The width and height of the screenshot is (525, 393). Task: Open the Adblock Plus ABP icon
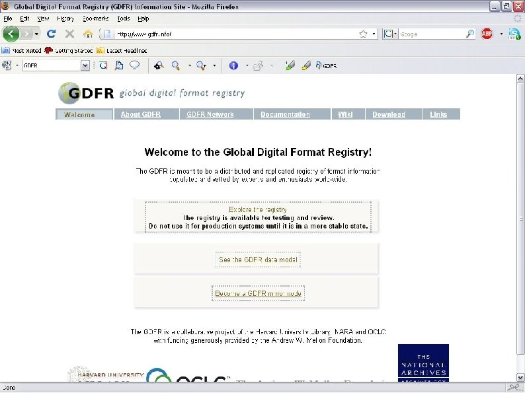click(x=487, y=34)
